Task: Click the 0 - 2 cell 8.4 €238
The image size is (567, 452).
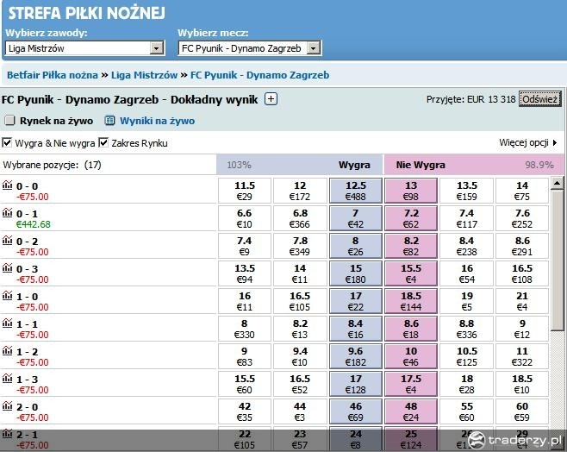Action: pyautogui.click(x=466, y=246)
